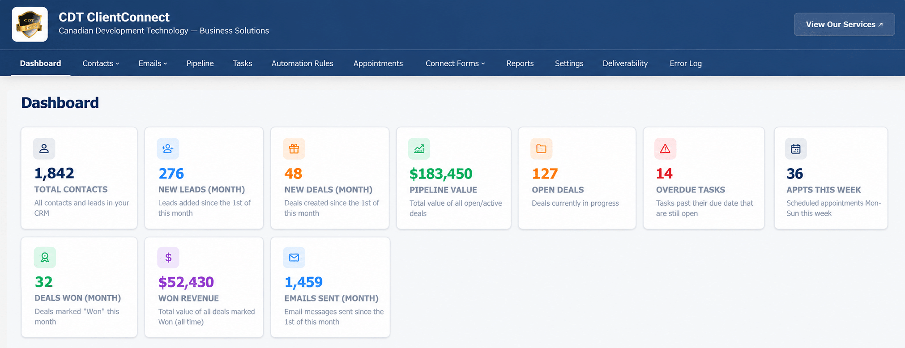Click the 1,459 emails sent number

[x=303, y=282]
